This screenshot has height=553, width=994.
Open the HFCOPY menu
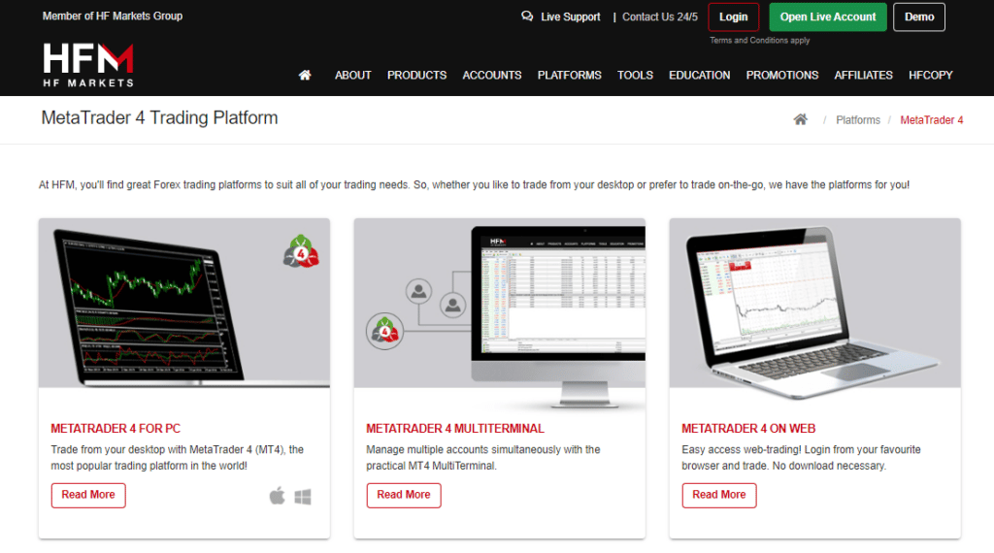pyautogui.click(x=931, y=76)
